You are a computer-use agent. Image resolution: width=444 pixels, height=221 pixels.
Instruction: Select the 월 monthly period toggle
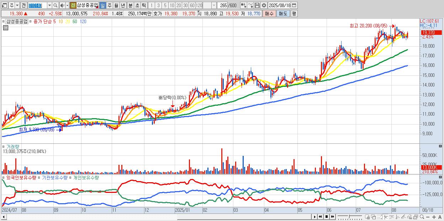tap(116, 5)
